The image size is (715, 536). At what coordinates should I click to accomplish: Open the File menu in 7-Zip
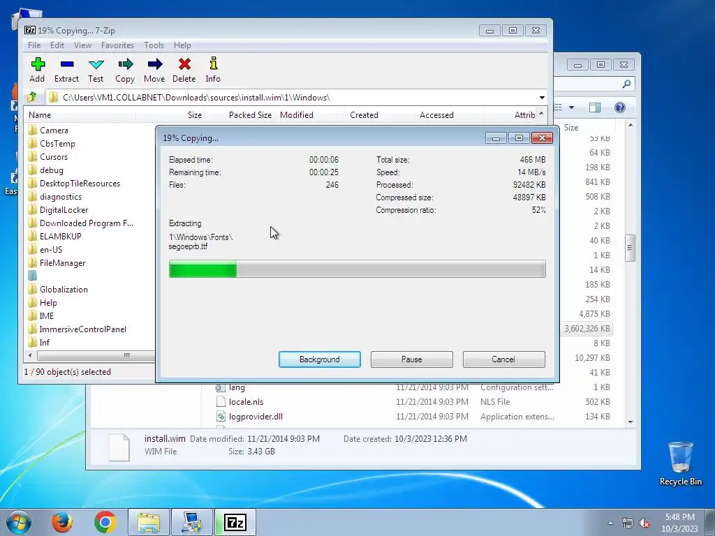[34, 45]
